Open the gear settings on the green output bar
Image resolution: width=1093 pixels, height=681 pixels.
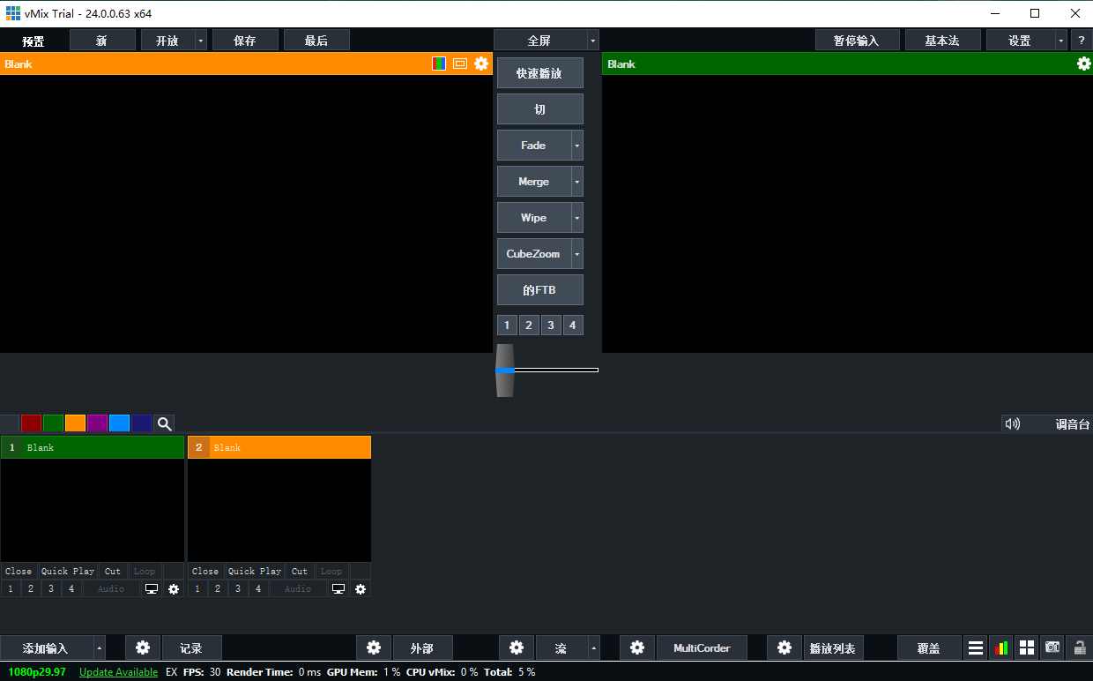[x=1083, y=64]
